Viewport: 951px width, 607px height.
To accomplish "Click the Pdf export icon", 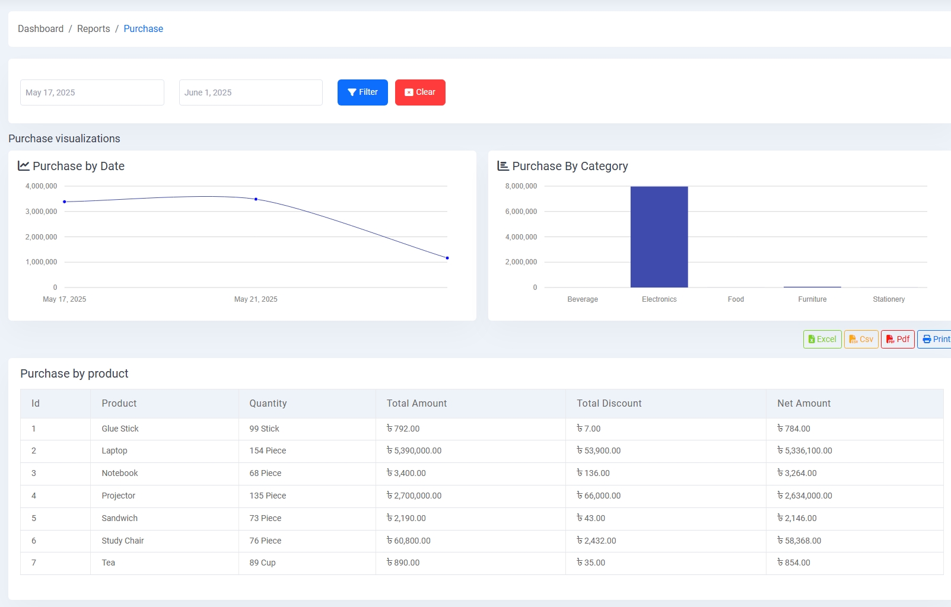I will (890, 339).
